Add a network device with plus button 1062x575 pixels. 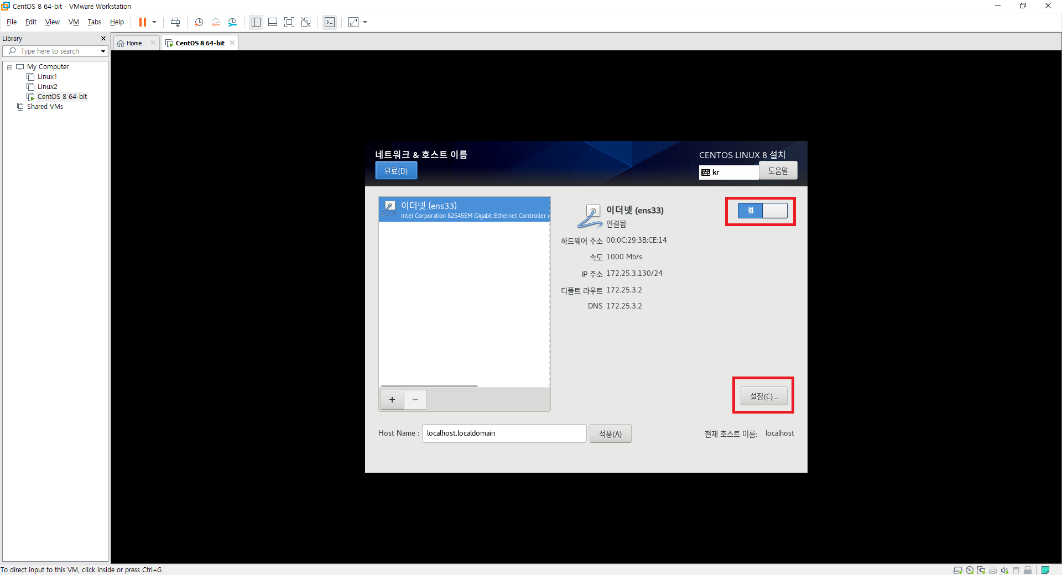[392, 400]
